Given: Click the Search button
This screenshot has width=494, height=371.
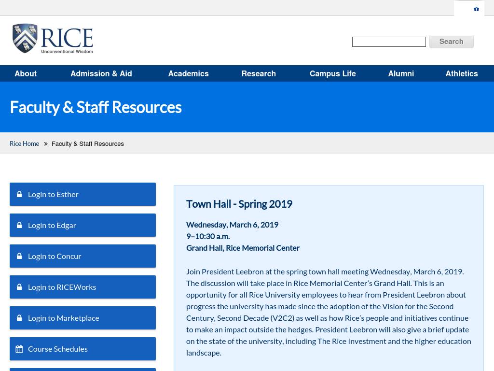Looking at the screenshot, I should 452,42.
